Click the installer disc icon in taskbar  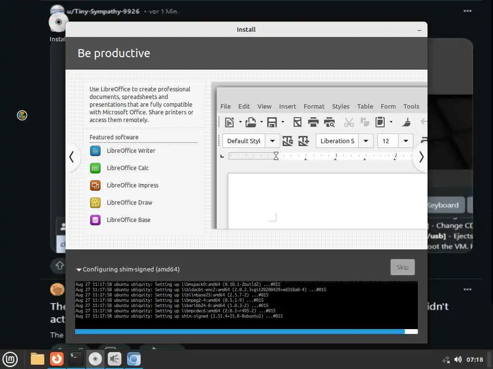[95, 359]
